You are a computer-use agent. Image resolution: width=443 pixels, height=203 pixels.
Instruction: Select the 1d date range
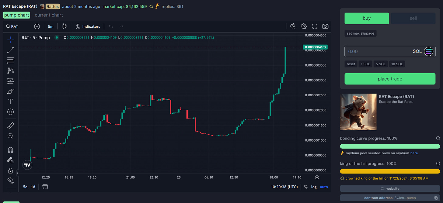[33, 187]
